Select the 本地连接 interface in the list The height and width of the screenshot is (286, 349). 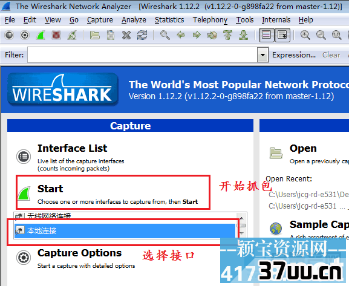pyautogui.click(x=125, y=230)
